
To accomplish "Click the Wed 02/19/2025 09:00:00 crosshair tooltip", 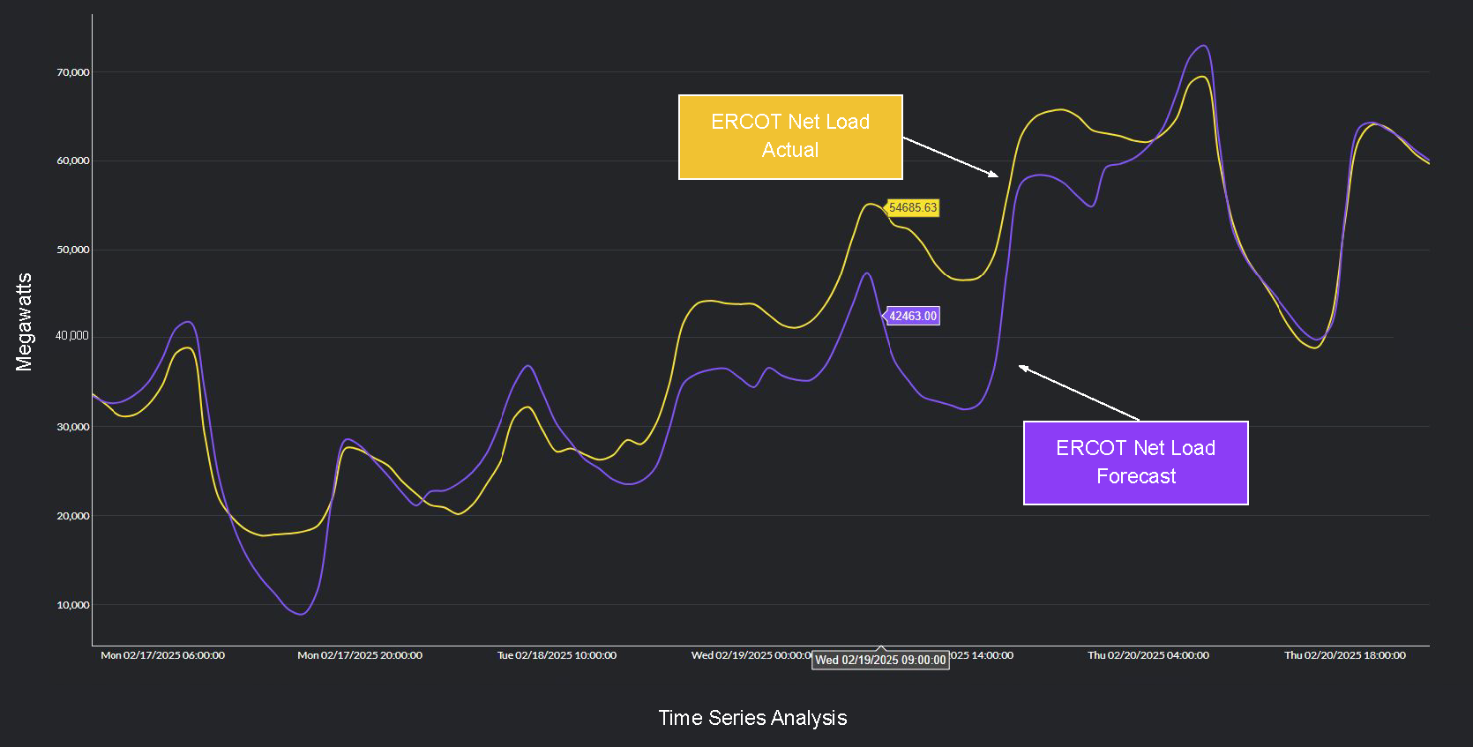I will (x=880, y=660).
